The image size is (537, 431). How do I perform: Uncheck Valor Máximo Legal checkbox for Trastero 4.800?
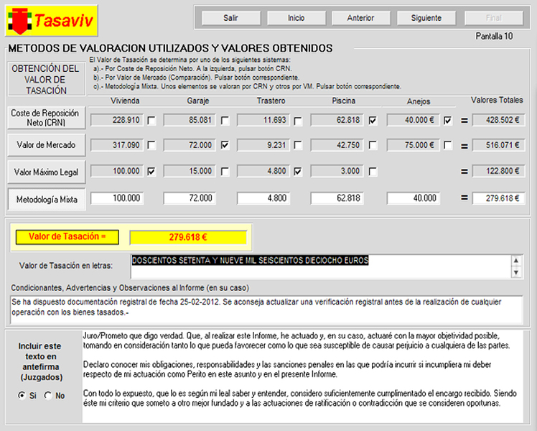coord(298,172)
